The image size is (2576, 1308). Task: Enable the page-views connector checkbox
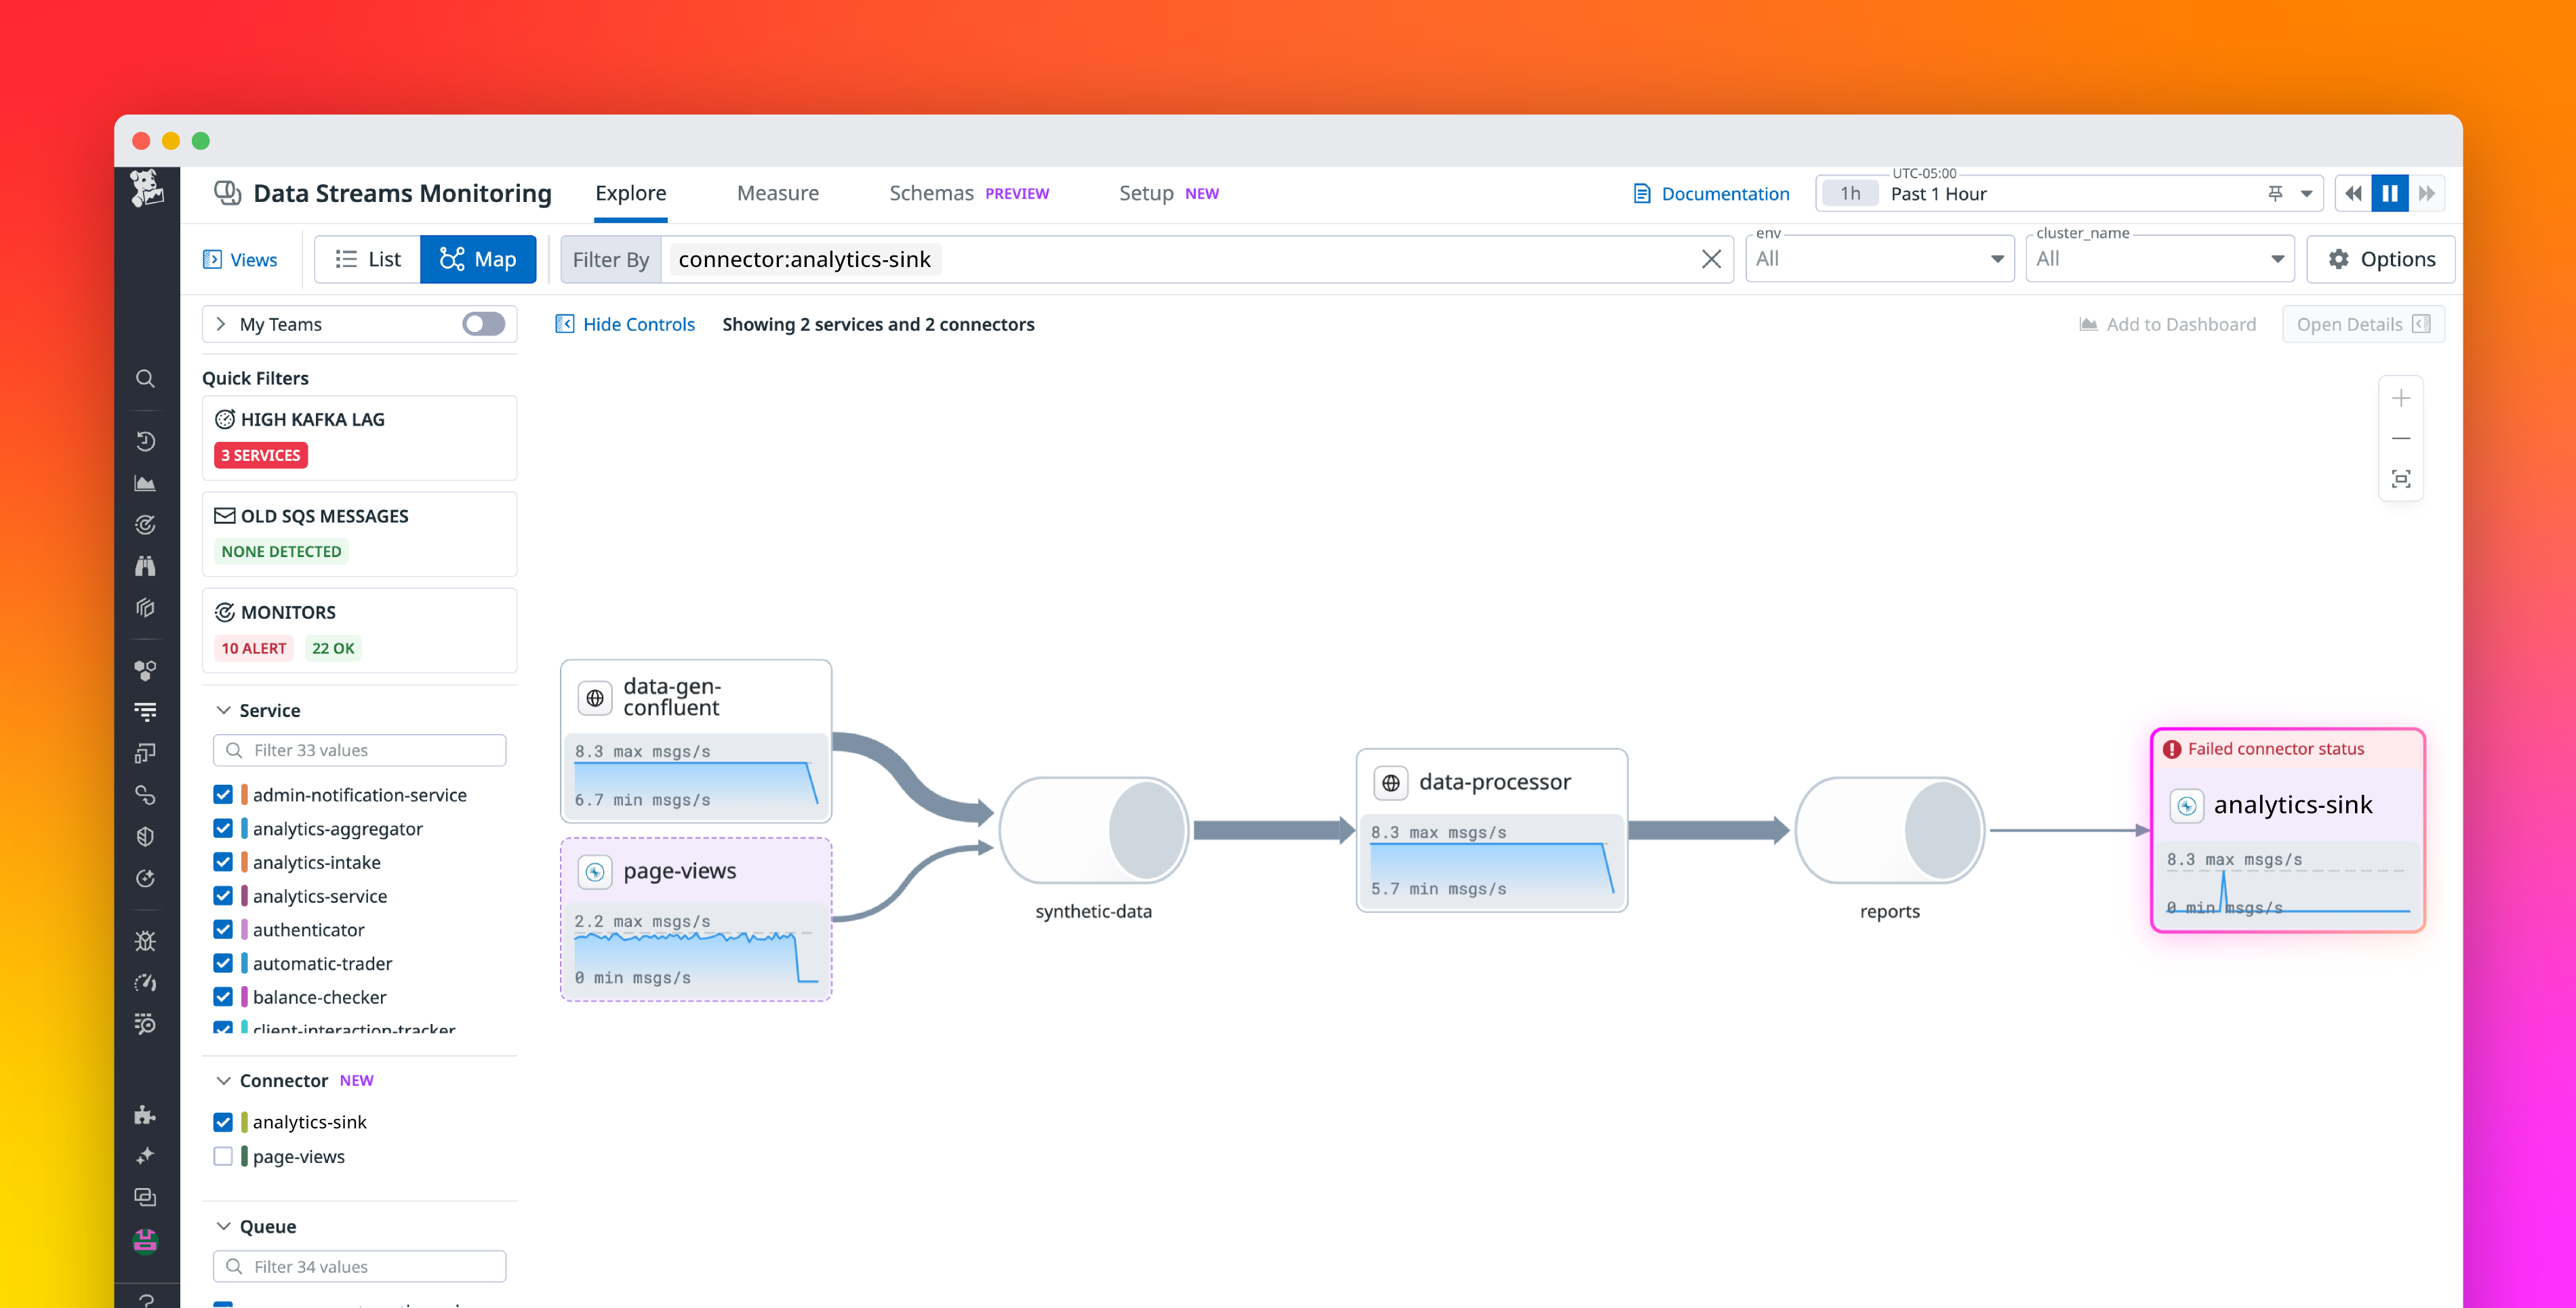[223, 1156]
